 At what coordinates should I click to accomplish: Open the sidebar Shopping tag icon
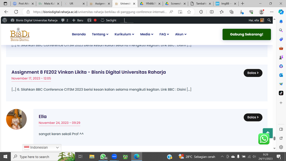click(281, 39)
